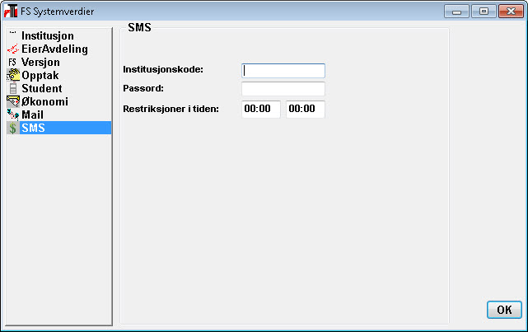Click the yellow Opptak icon
Image resolution: width=528 pixels, height=332 pixels.
pos(13,75)
